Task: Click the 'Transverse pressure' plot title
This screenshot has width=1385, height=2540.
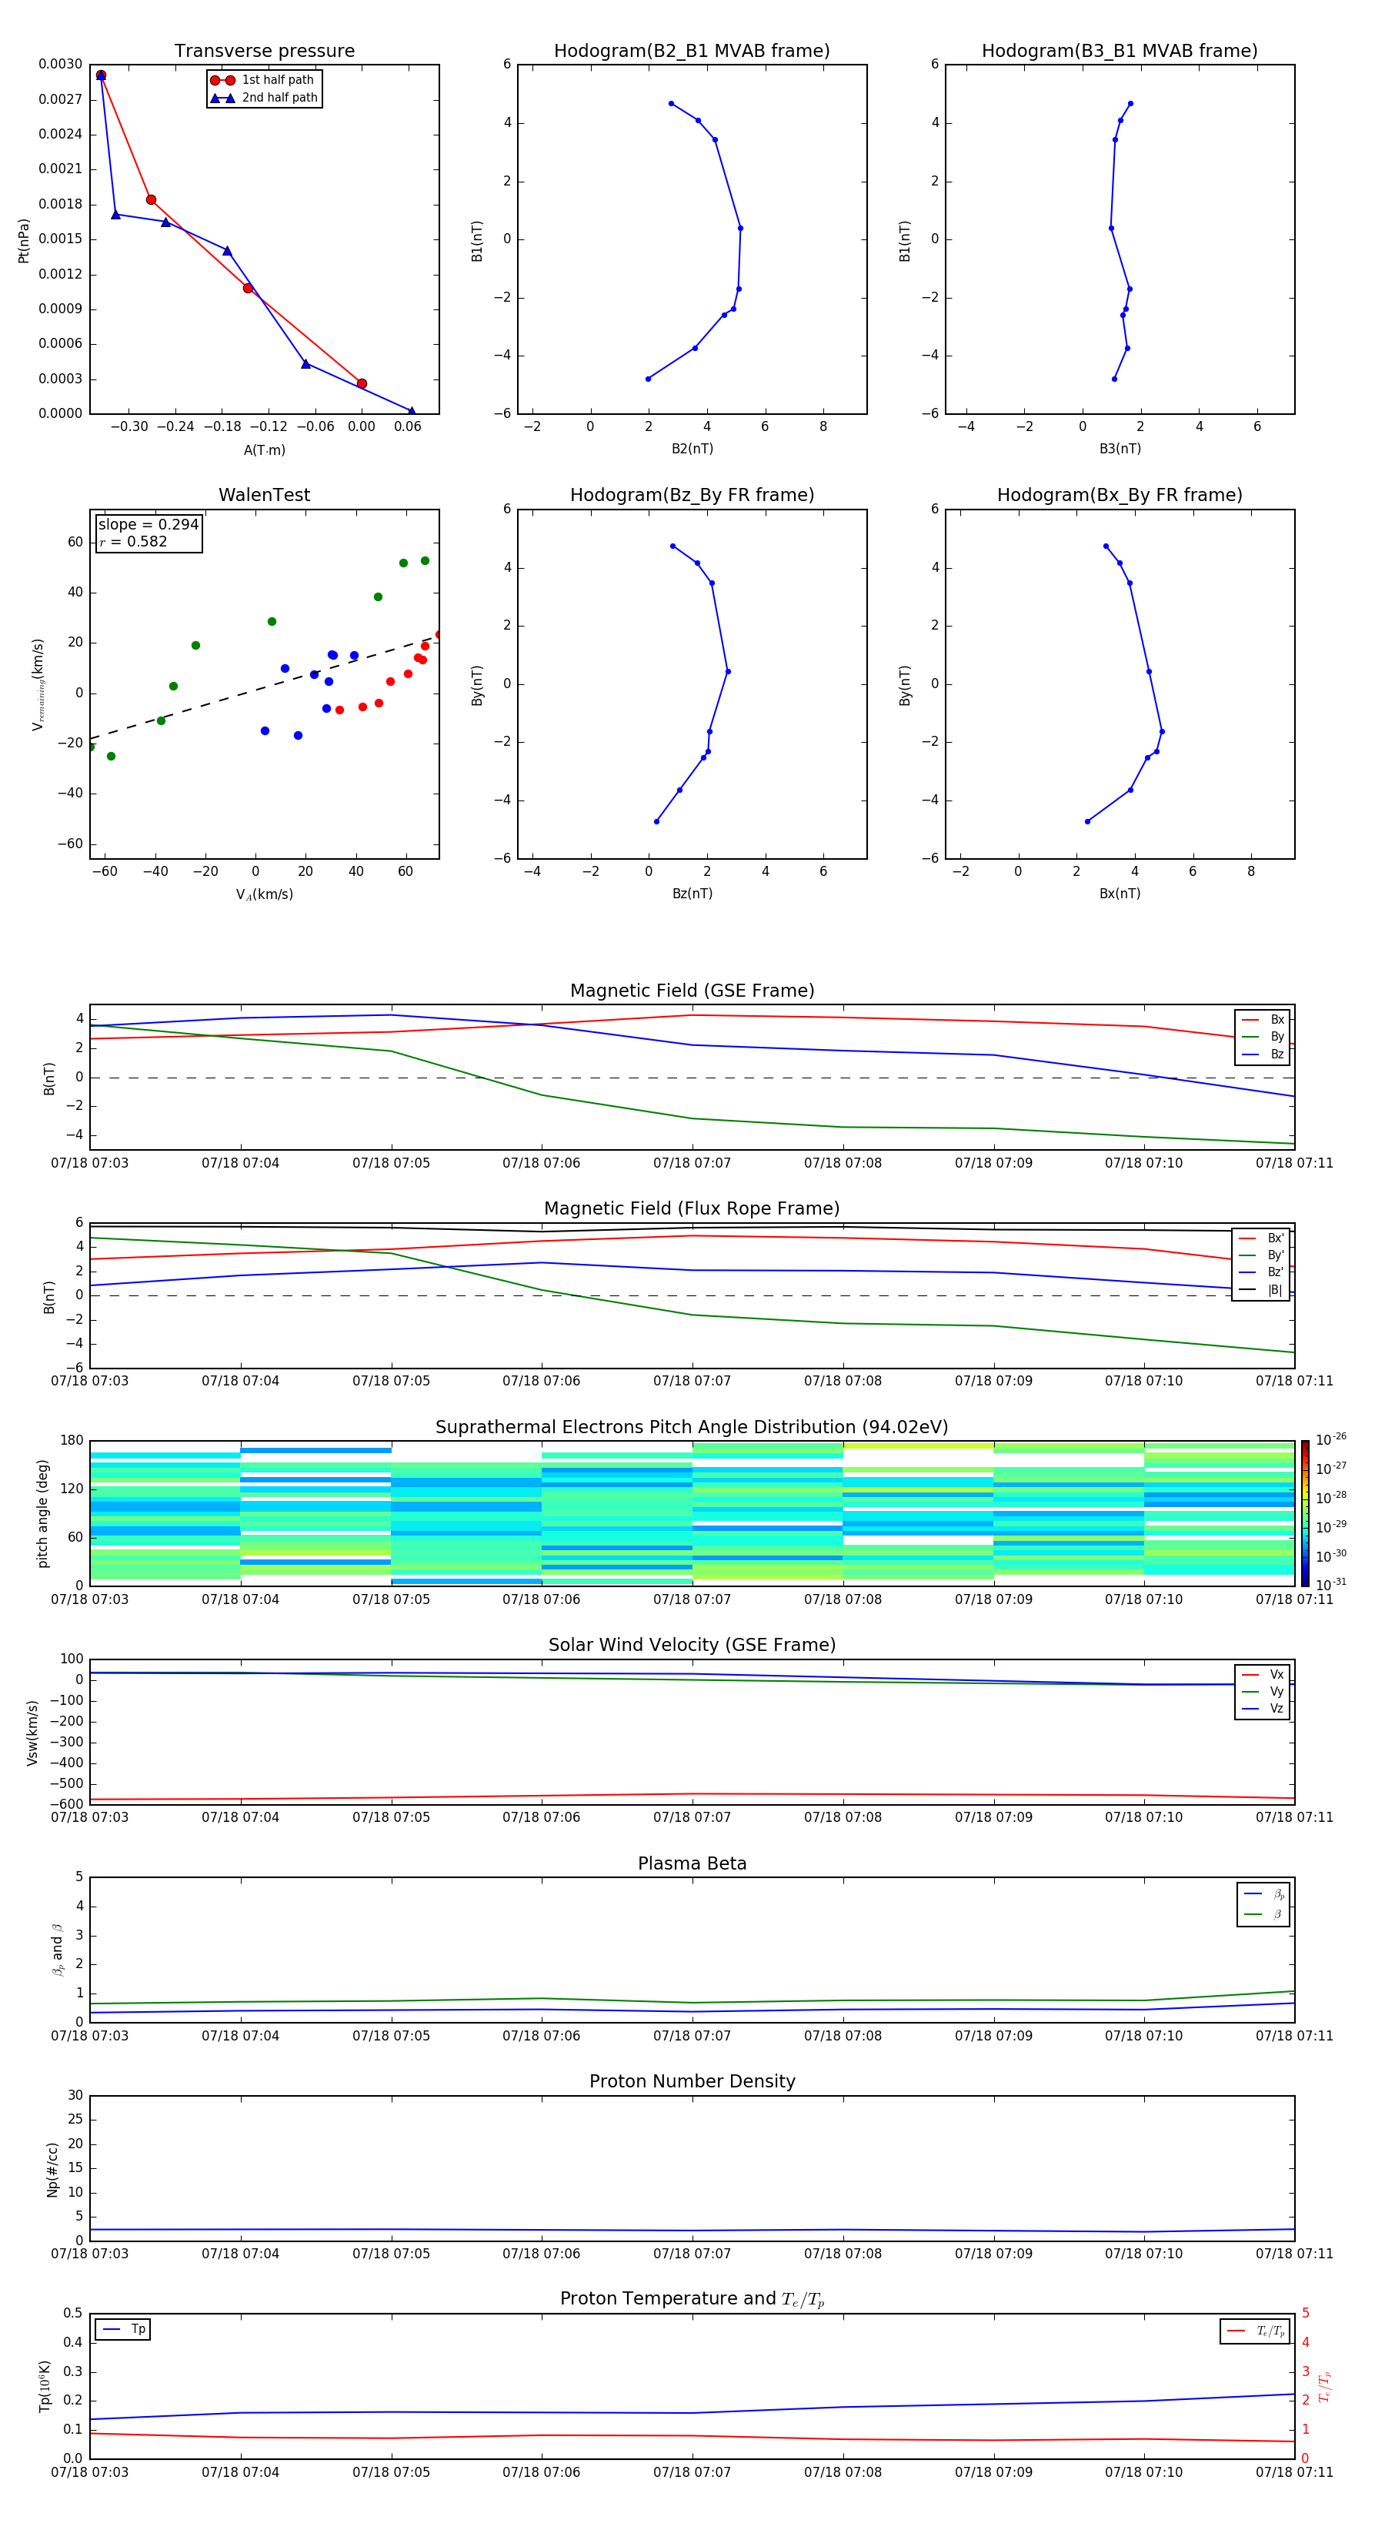Action: tap(264, 52)
